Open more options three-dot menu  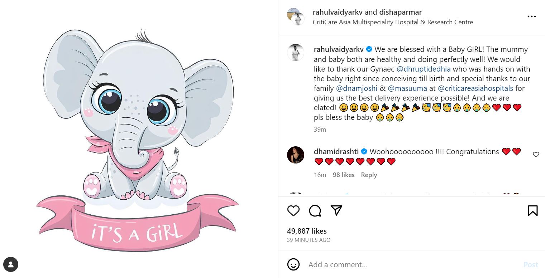(x=531, y=16)
